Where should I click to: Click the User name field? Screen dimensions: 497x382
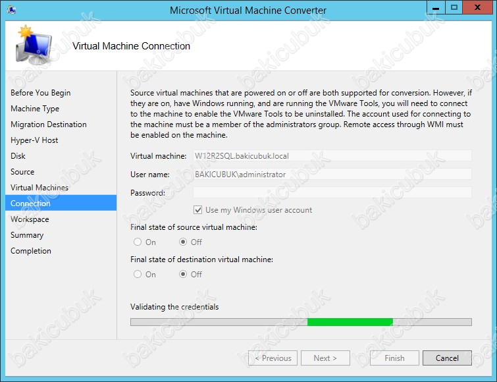tap(332, 174)
